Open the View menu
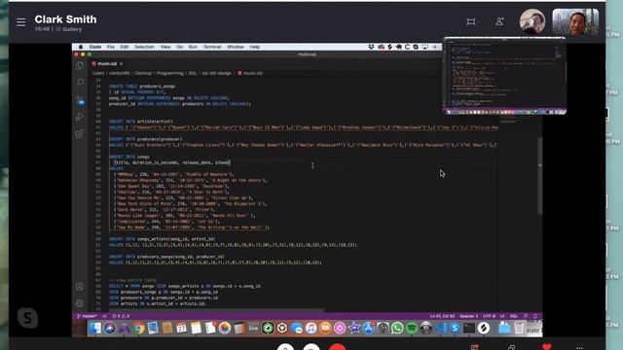 tap(165, 47)
